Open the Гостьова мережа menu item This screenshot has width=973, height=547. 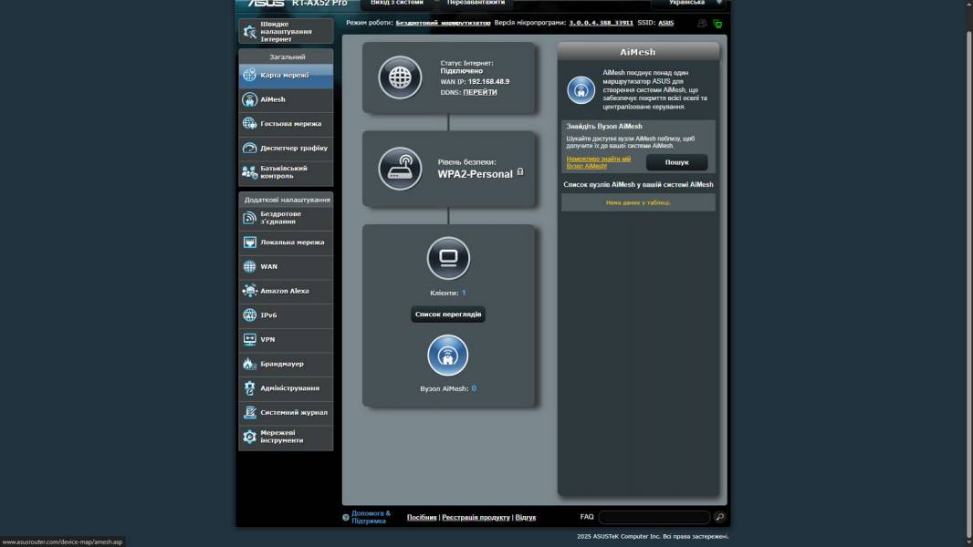[286, 124]
